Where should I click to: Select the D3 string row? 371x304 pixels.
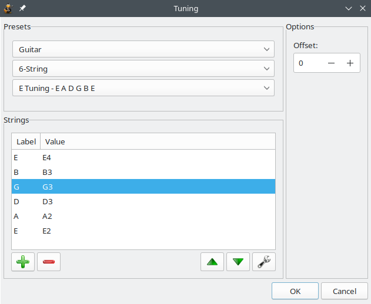click(x=143, y=202)
